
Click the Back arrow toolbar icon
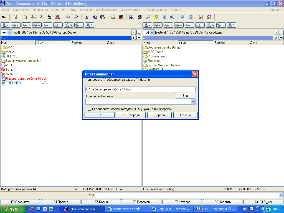[x=68, y=17]
